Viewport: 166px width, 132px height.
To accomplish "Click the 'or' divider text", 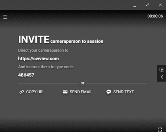I will [x=82, y=83].
